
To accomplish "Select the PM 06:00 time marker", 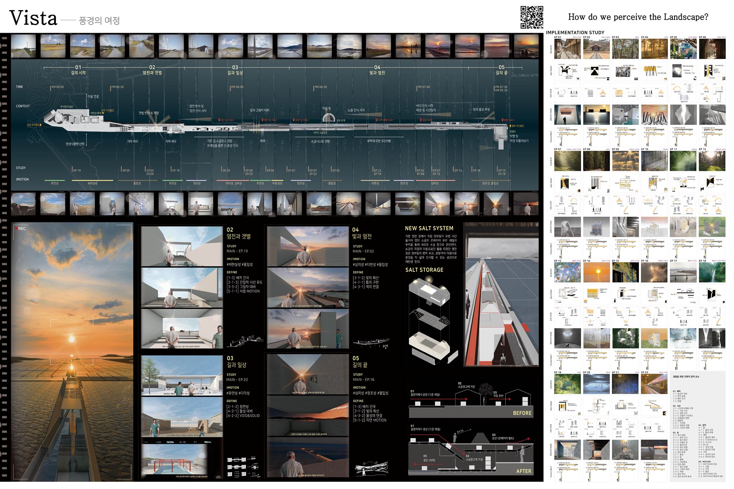I will [x=237, y=87].
